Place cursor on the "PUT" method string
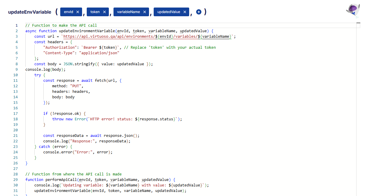 click(77, 86)
